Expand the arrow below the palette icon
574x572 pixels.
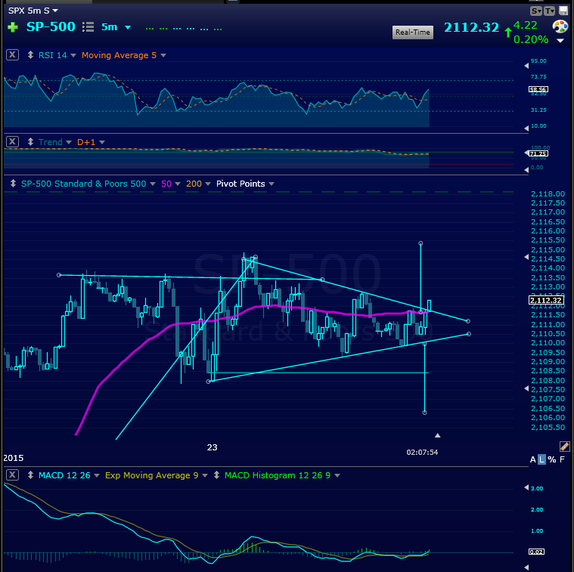coord(560,41)
